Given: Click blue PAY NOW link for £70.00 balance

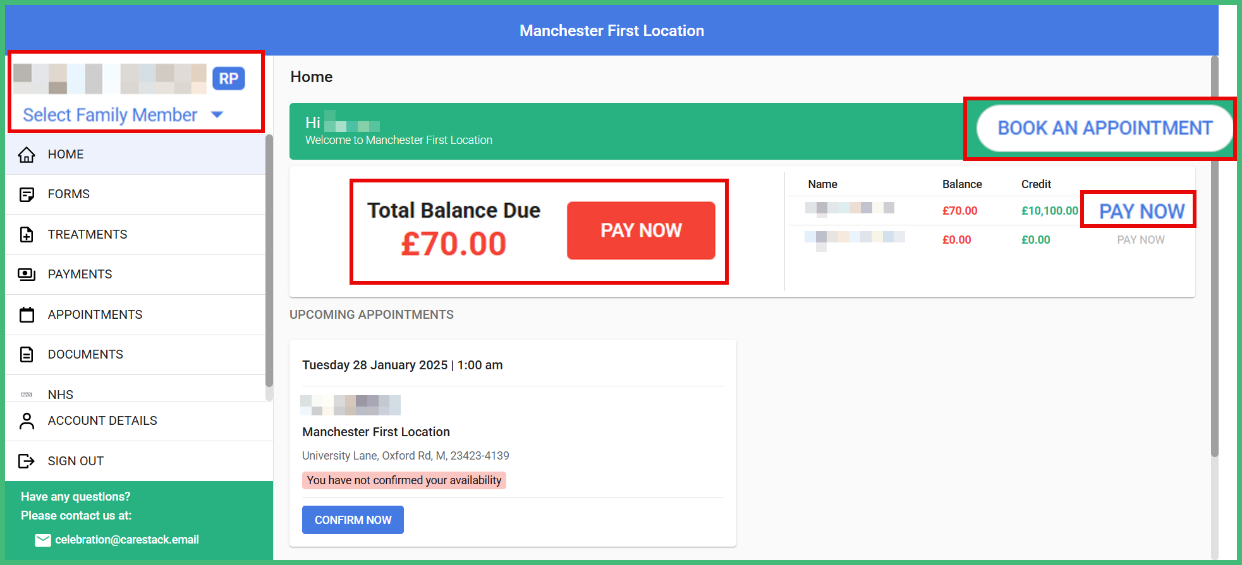Looking at the screenshot, I should click(1142, 211).
